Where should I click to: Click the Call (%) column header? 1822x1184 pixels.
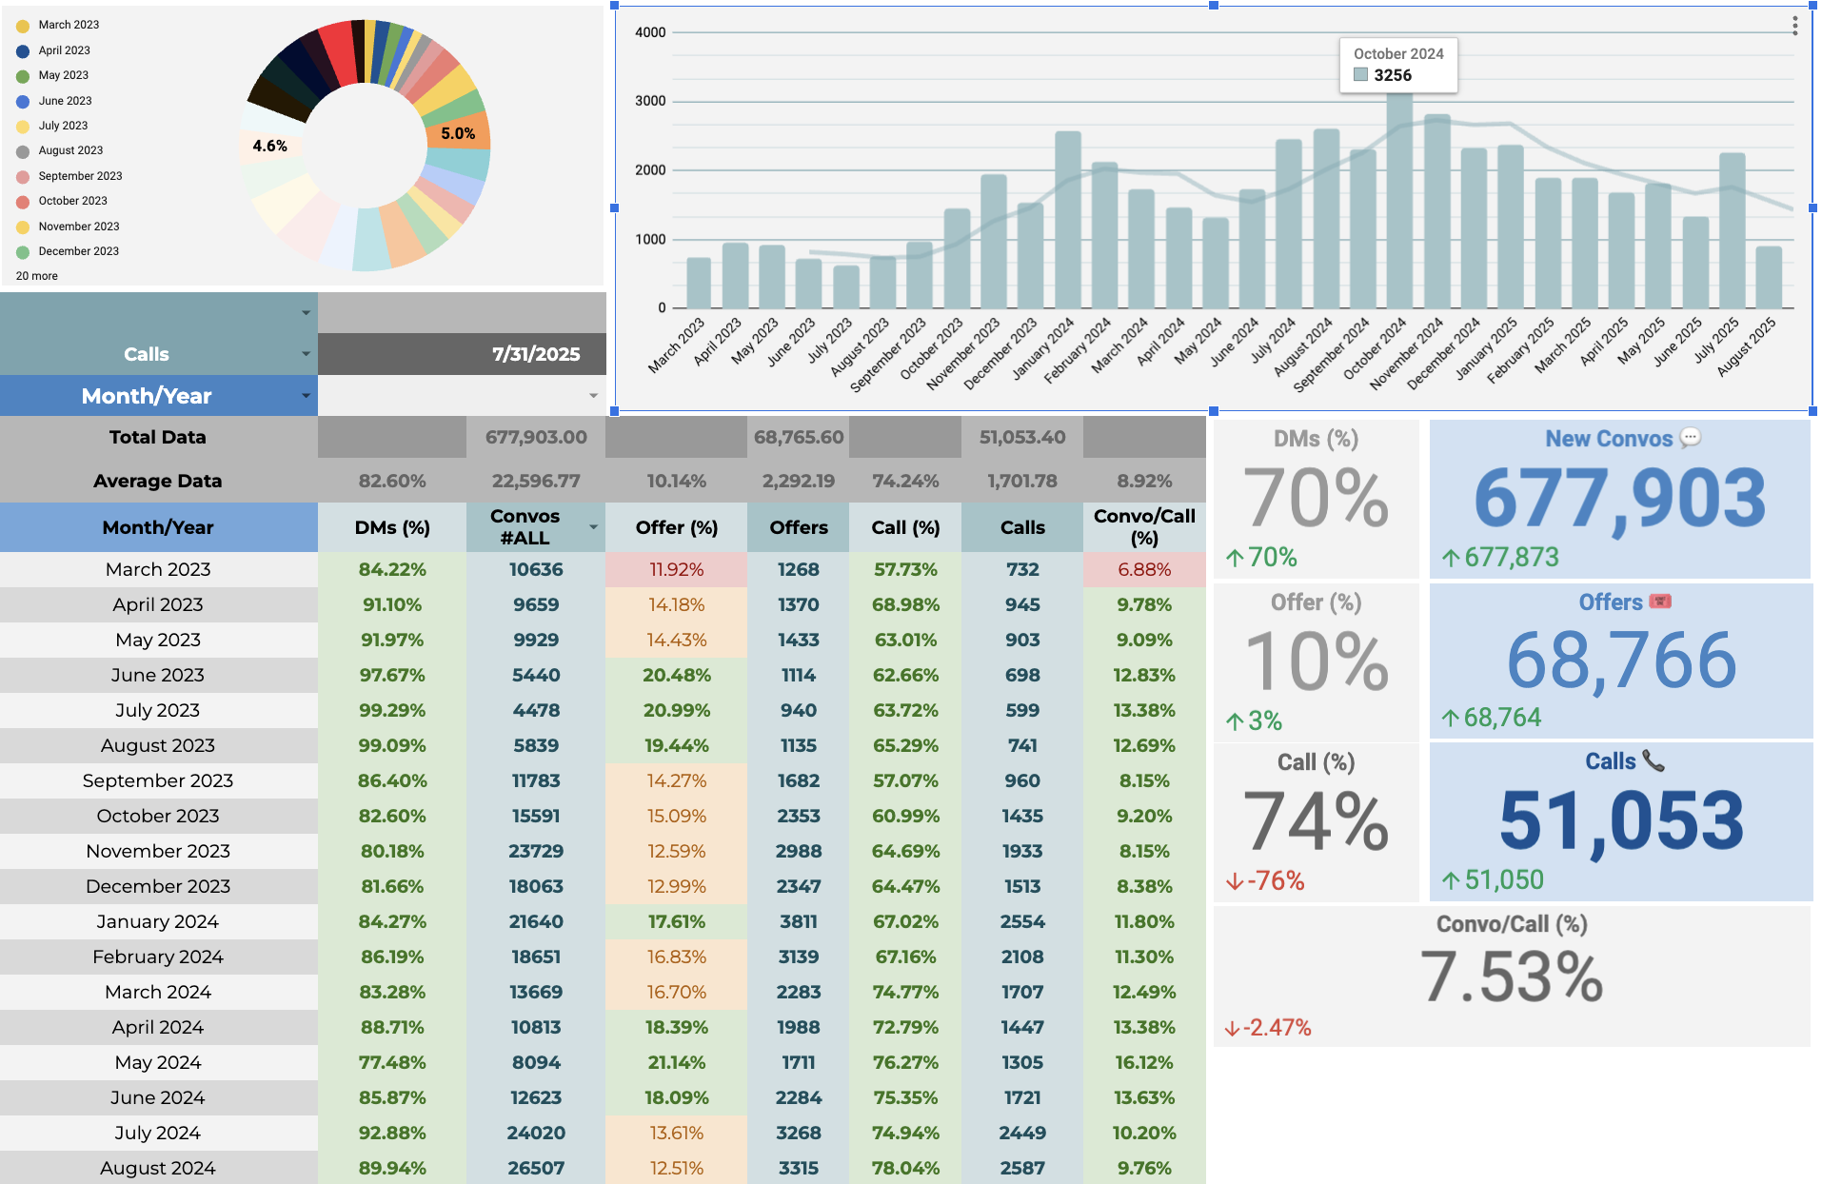click(x=905, y=527)
